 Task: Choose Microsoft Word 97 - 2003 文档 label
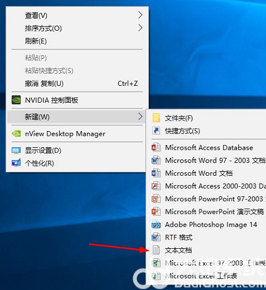click(215, 161)
